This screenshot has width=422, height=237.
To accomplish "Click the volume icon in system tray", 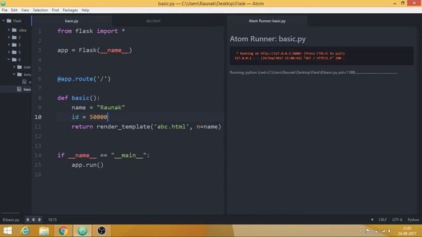I will click(390, 231).
